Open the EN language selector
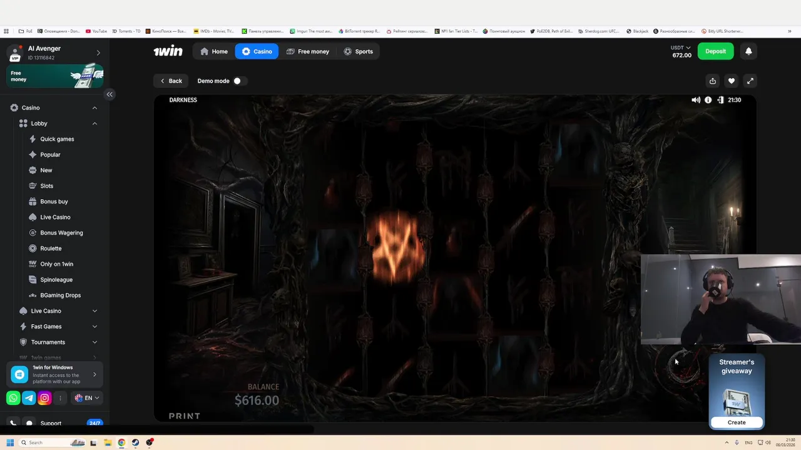 [87, 398]
